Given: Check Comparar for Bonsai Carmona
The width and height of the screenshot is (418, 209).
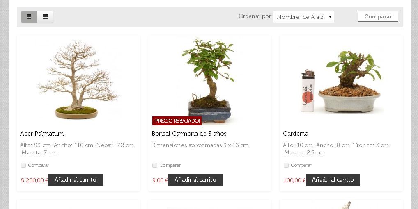Looking at the screenshot, I should tap(155, 165).
